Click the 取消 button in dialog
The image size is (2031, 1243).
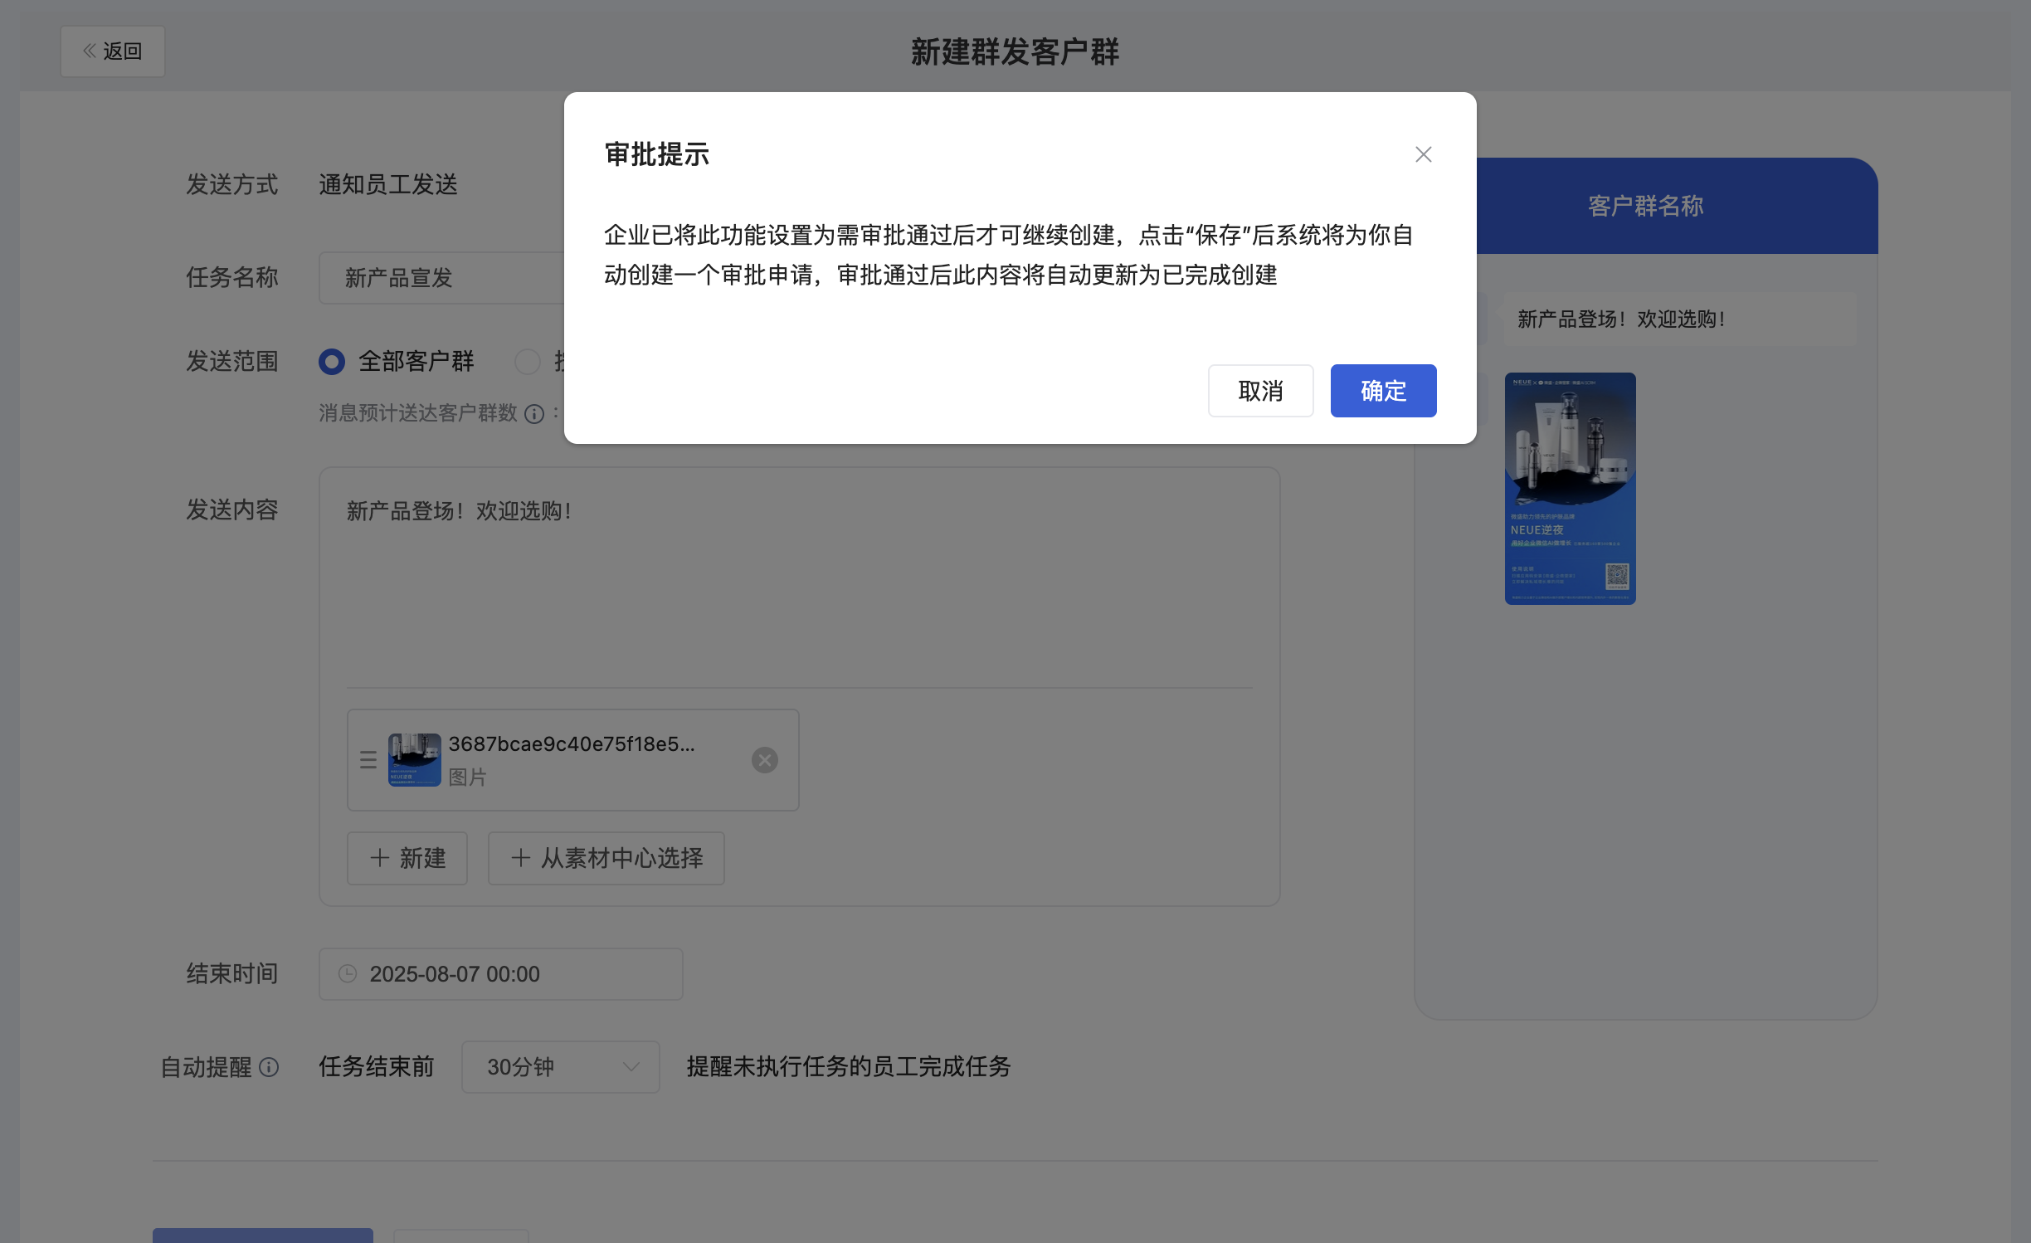pos(1260,391)
